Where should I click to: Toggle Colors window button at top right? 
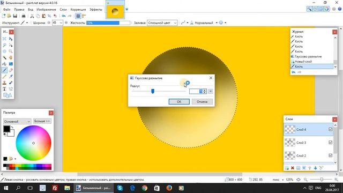click(326, 9)
